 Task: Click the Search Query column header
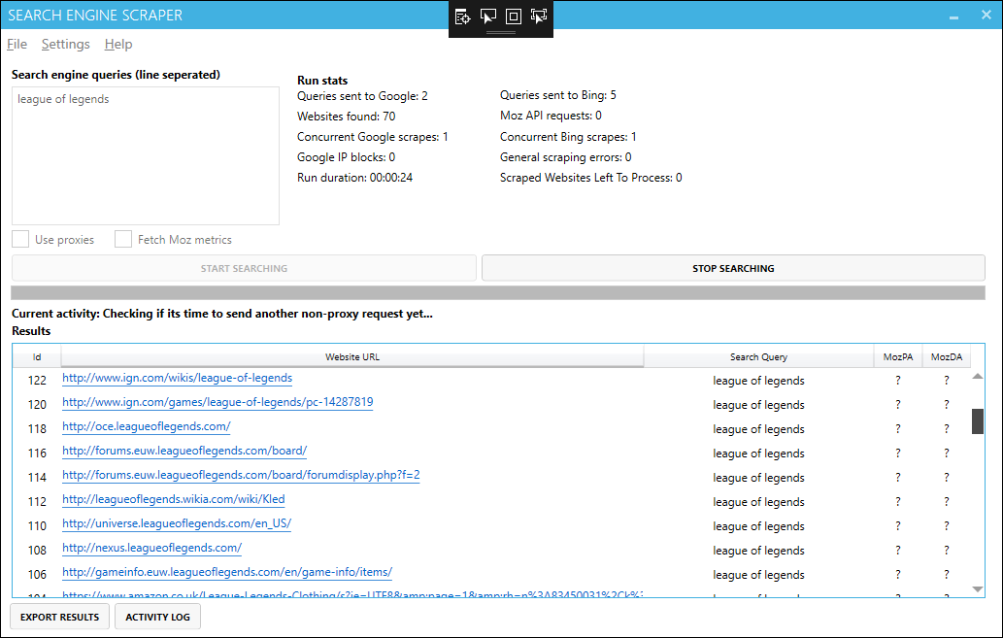[x=758, y=357]
